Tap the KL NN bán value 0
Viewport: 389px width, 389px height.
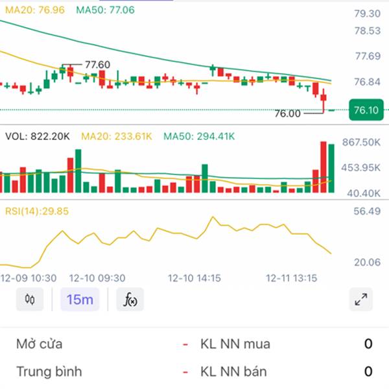(368, 371)
